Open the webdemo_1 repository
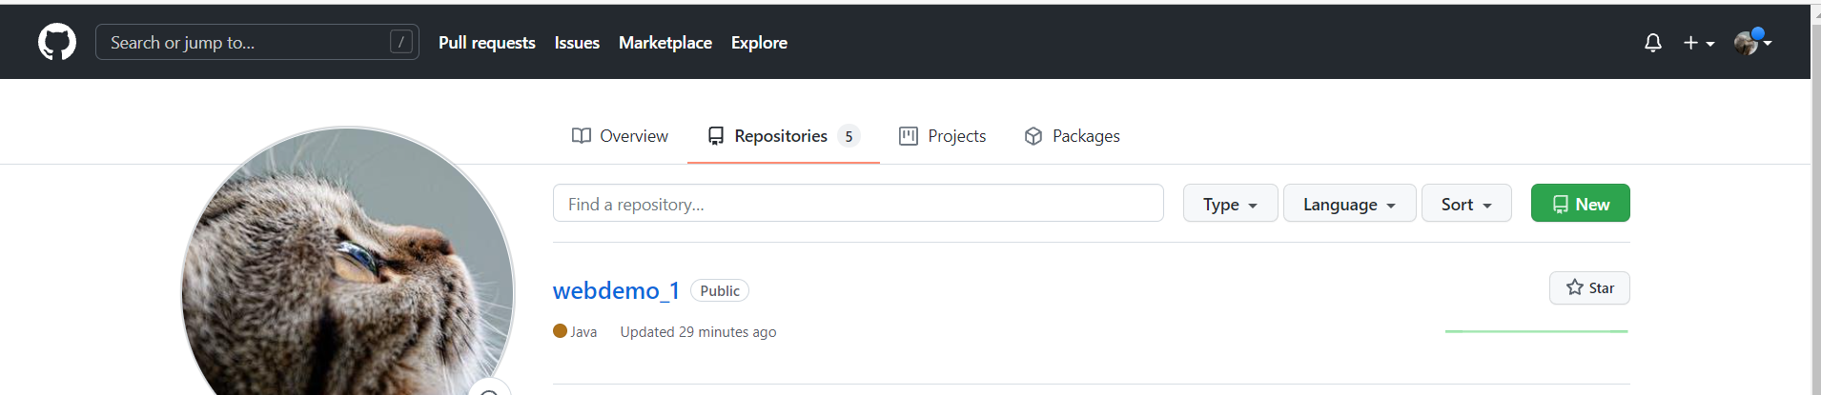Screen dimensions: 1821x395 [616, 290]
